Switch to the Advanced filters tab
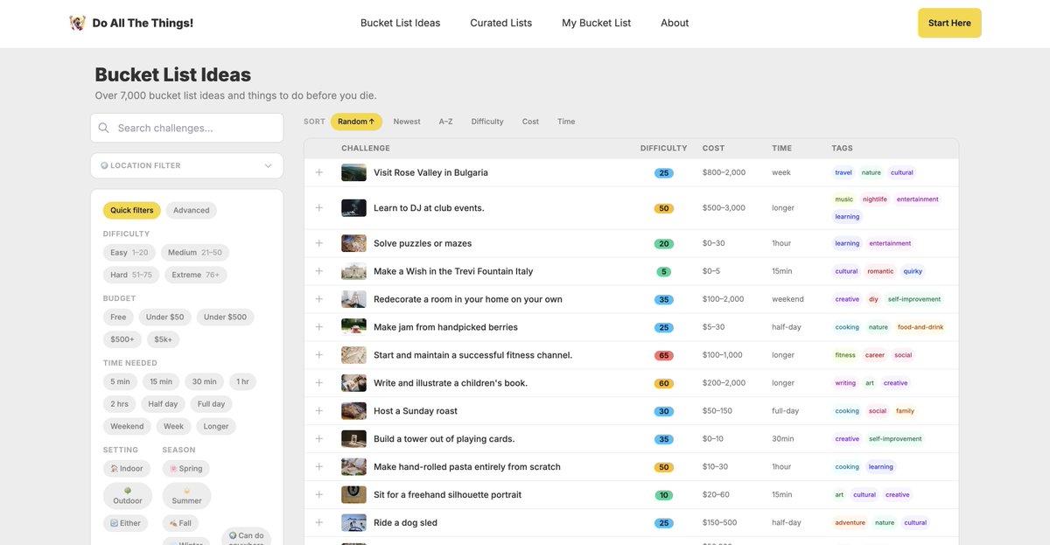Viewport: 1050px width, 545px height. (x=192, y=210)
